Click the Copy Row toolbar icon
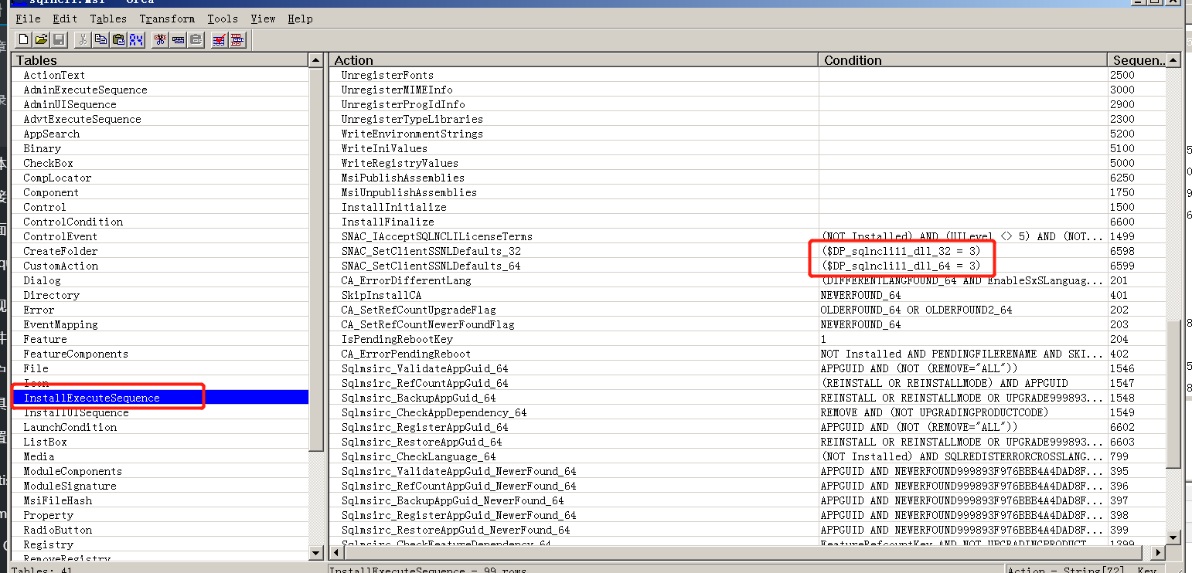1192x573 pixels. point(179,39)
